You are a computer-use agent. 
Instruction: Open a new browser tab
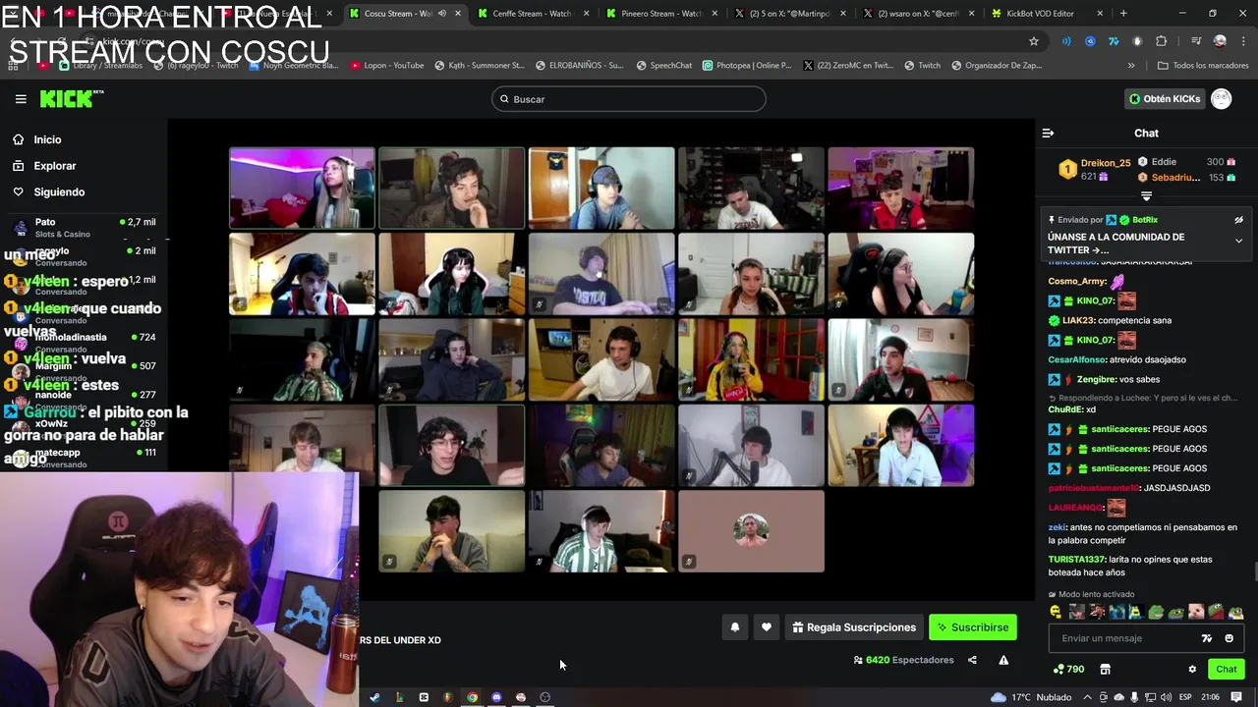[x=1123, y=14]
